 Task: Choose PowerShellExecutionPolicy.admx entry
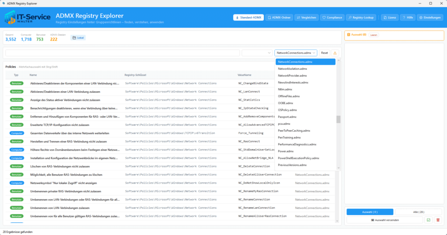coord(305,158)
